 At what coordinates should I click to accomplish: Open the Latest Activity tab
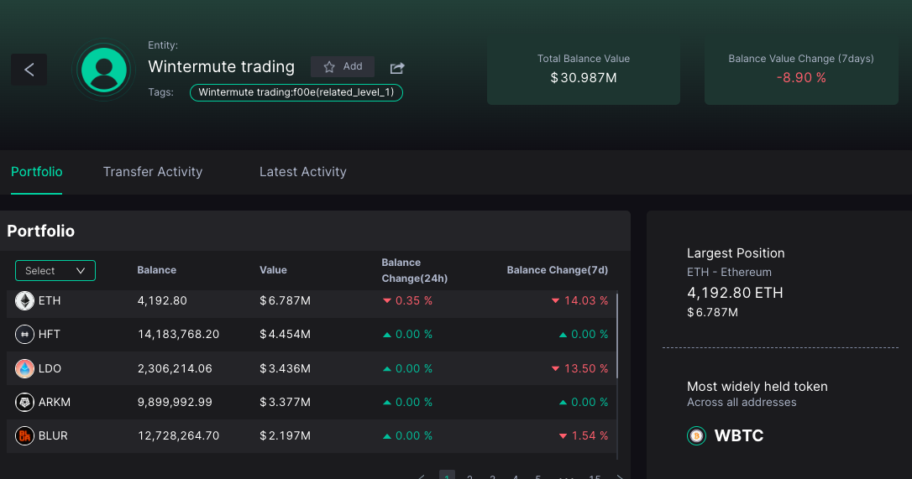click(x=302, y=172)
